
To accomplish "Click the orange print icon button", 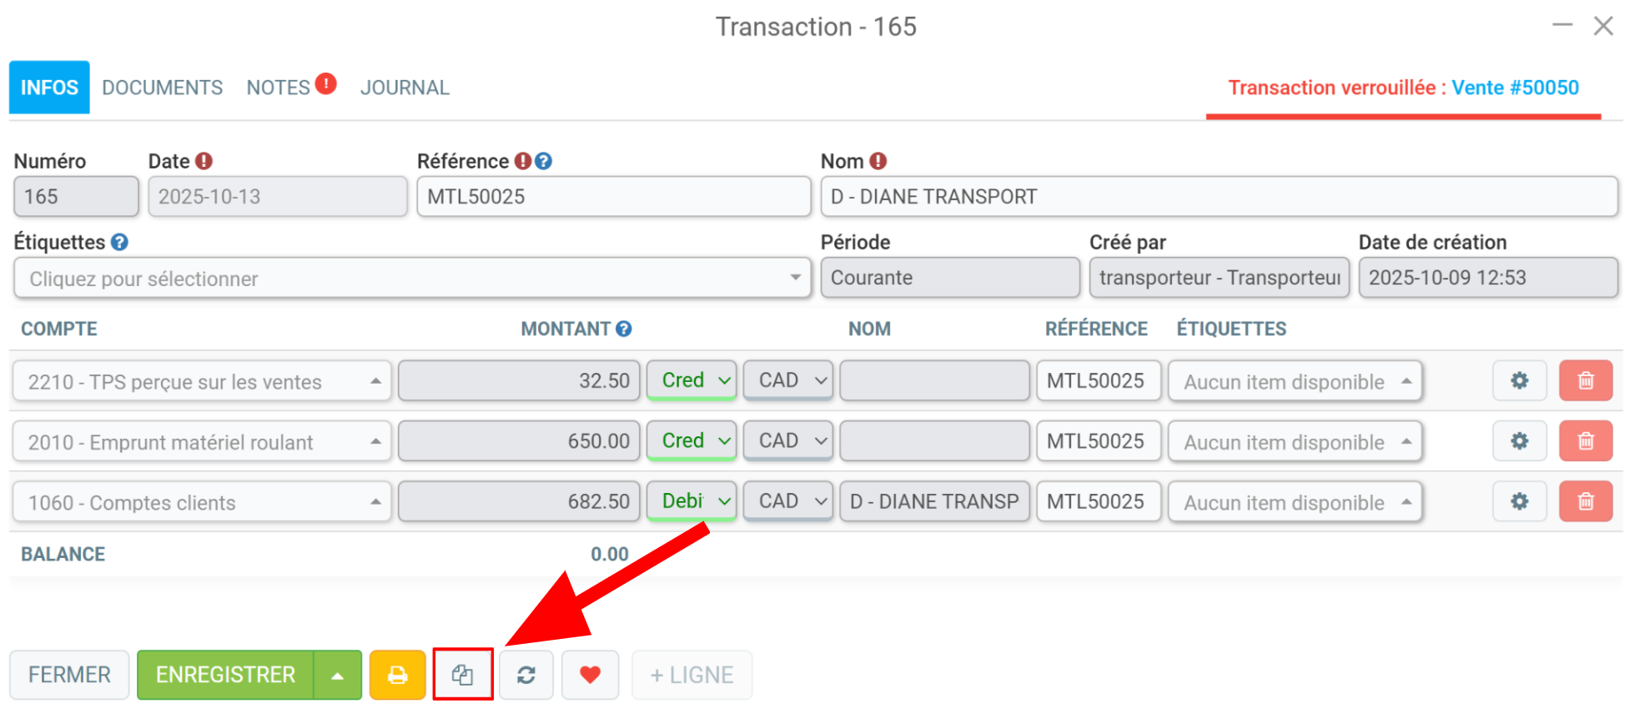I will tap(397, 675).
